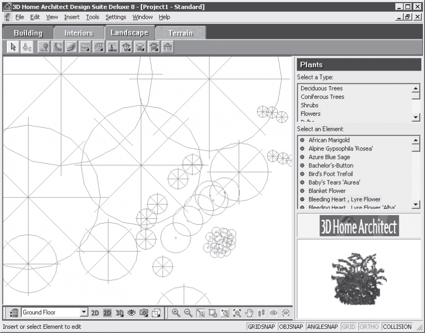Switch to the Interiors tab
The width and height of the screenshot is (425, 333).
(x=79, y=33)
